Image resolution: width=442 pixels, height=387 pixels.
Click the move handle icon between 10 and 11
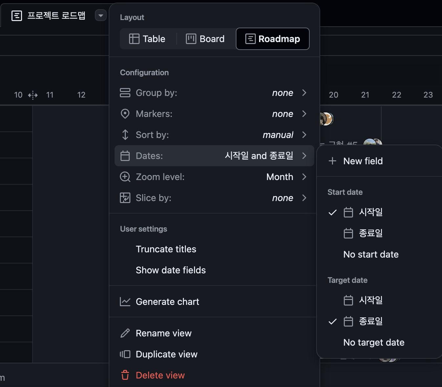pyautogui.click(x=33, y=95)
